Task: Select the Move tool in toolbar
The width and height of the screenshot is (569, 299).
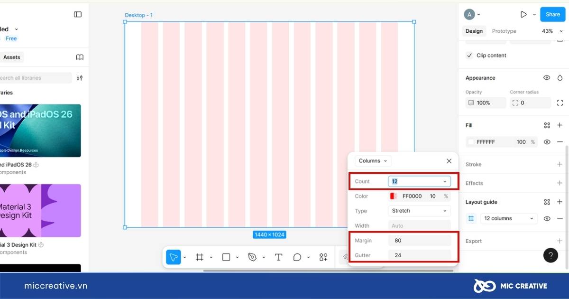Action: pyautogui.click(x=174, y=257)
